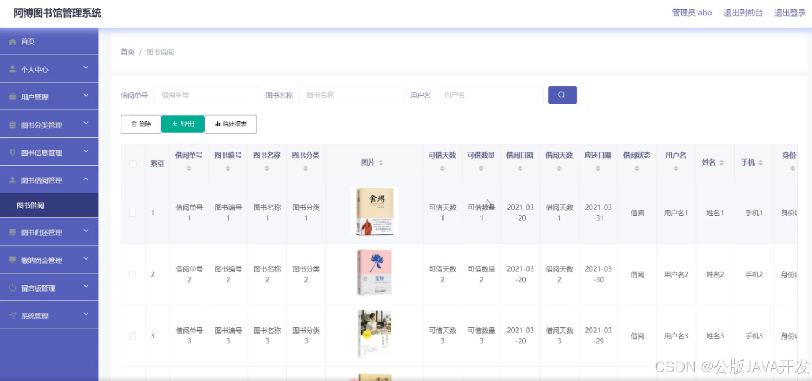Sort by 借阅单号 column arrows
This screenshot has height=381, width=812.
189,168
